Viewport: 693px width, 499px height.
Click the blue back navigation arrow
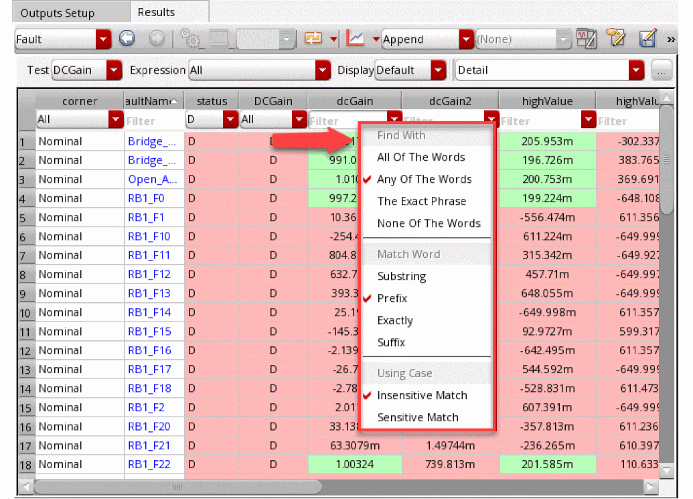click(127, 40)
